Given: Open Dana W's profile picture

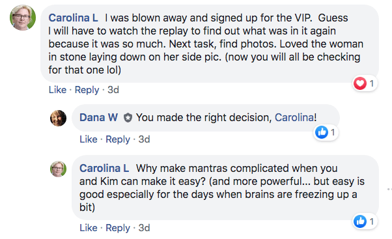Looking at the screenshot, I should 58,118.
